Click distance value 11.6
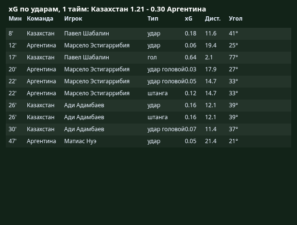Screen dimensions: 297x225 (x=211, y=34)
